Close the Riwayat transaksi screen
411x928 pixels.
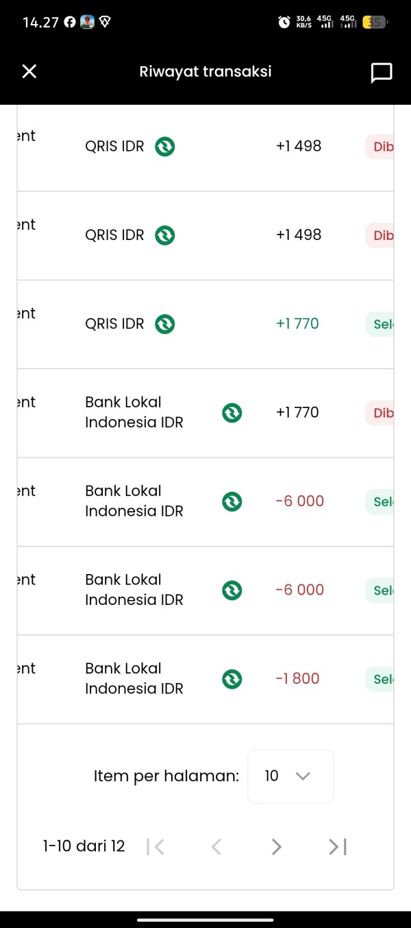(29, 71)
